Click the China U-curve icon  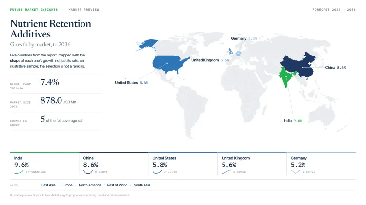click(88, 172)
